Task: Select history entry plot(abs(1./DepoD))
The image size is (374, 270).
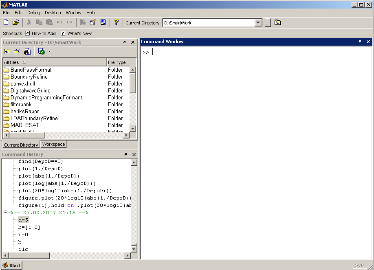Action: (49, 176)
